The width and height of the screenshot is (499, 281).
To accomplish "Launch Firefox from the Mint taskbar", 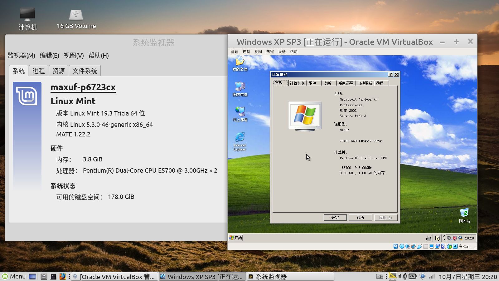I will [63, 276].
